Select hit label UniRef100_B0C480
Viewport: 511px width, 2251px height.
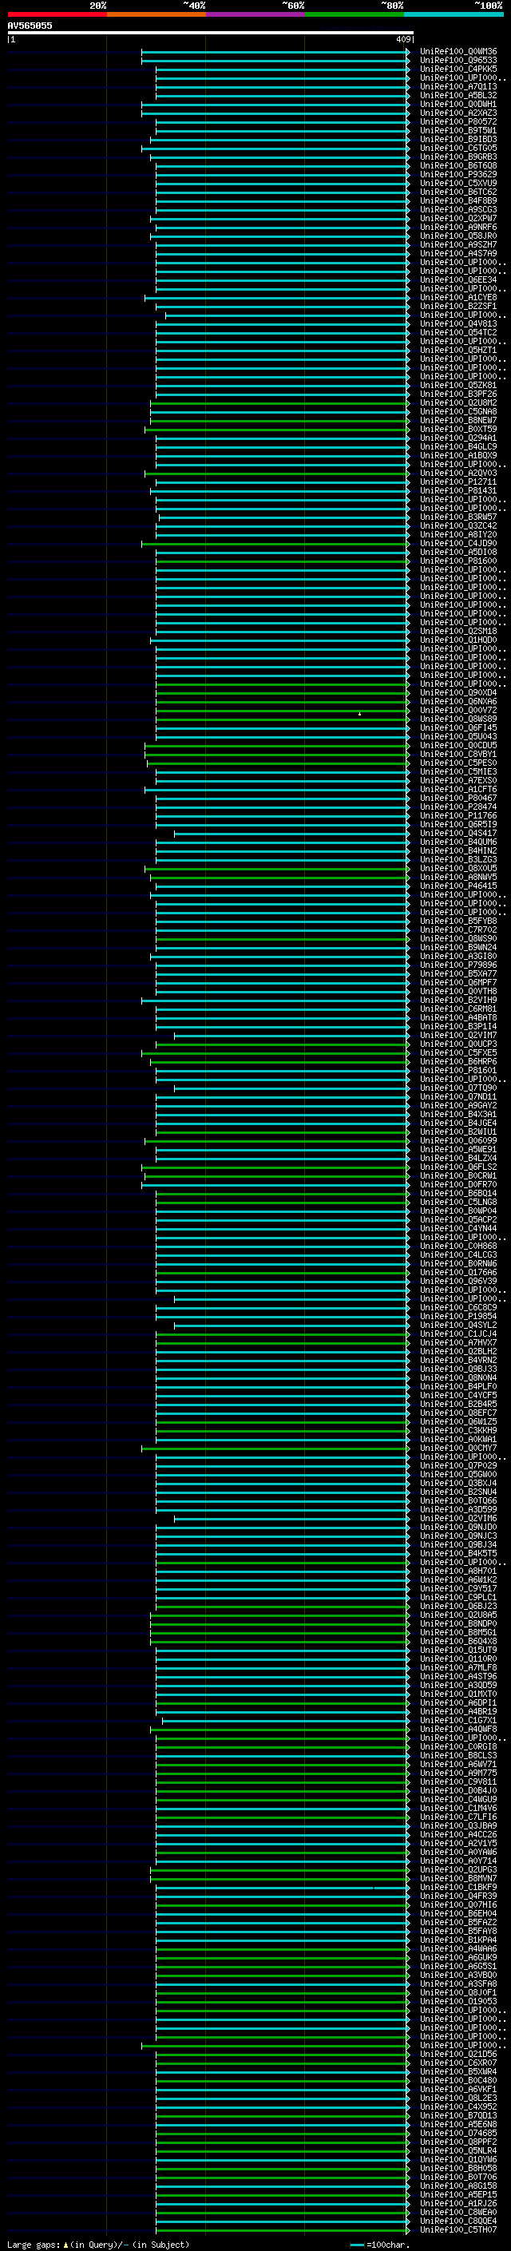pos(458,2080)
